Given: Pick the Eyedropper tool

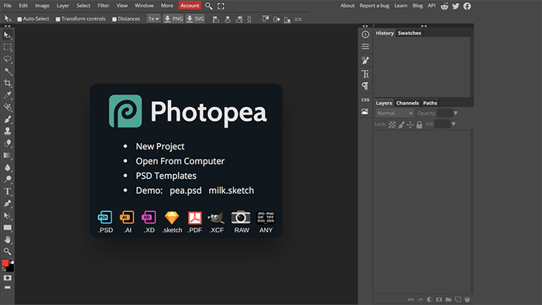Looking at the screenshot, I should 8,95.
